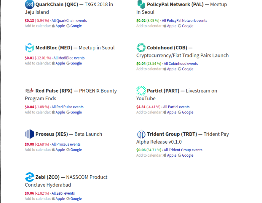
Task: Click the Zebi logo icon
Action: click(x=29, y=177)
